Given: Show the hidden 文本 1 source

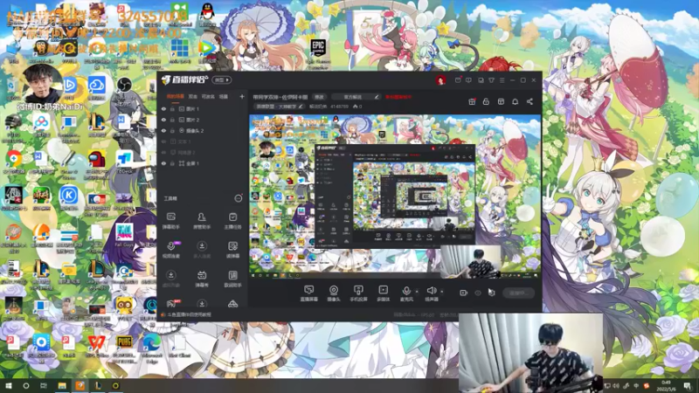Looking at the screenshot, I should (x=163, y=141).
